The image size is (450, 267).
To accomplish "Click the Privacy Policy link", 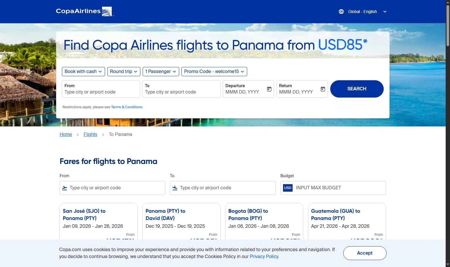I will coord(264,257).
